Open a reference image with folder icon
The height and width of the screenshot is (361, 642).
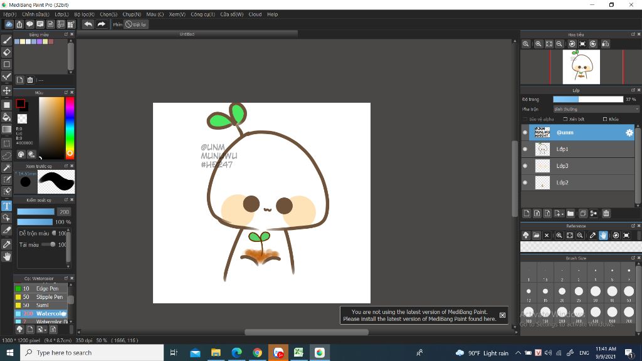[536, 236]
